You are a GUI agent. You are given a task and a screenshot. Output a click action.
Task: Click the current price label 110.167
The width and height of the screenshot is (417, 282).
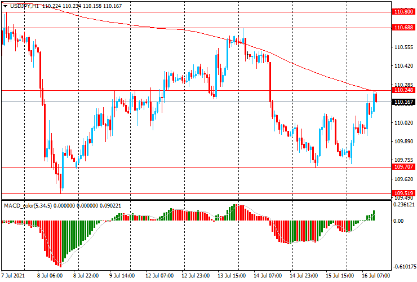point(403,102)
